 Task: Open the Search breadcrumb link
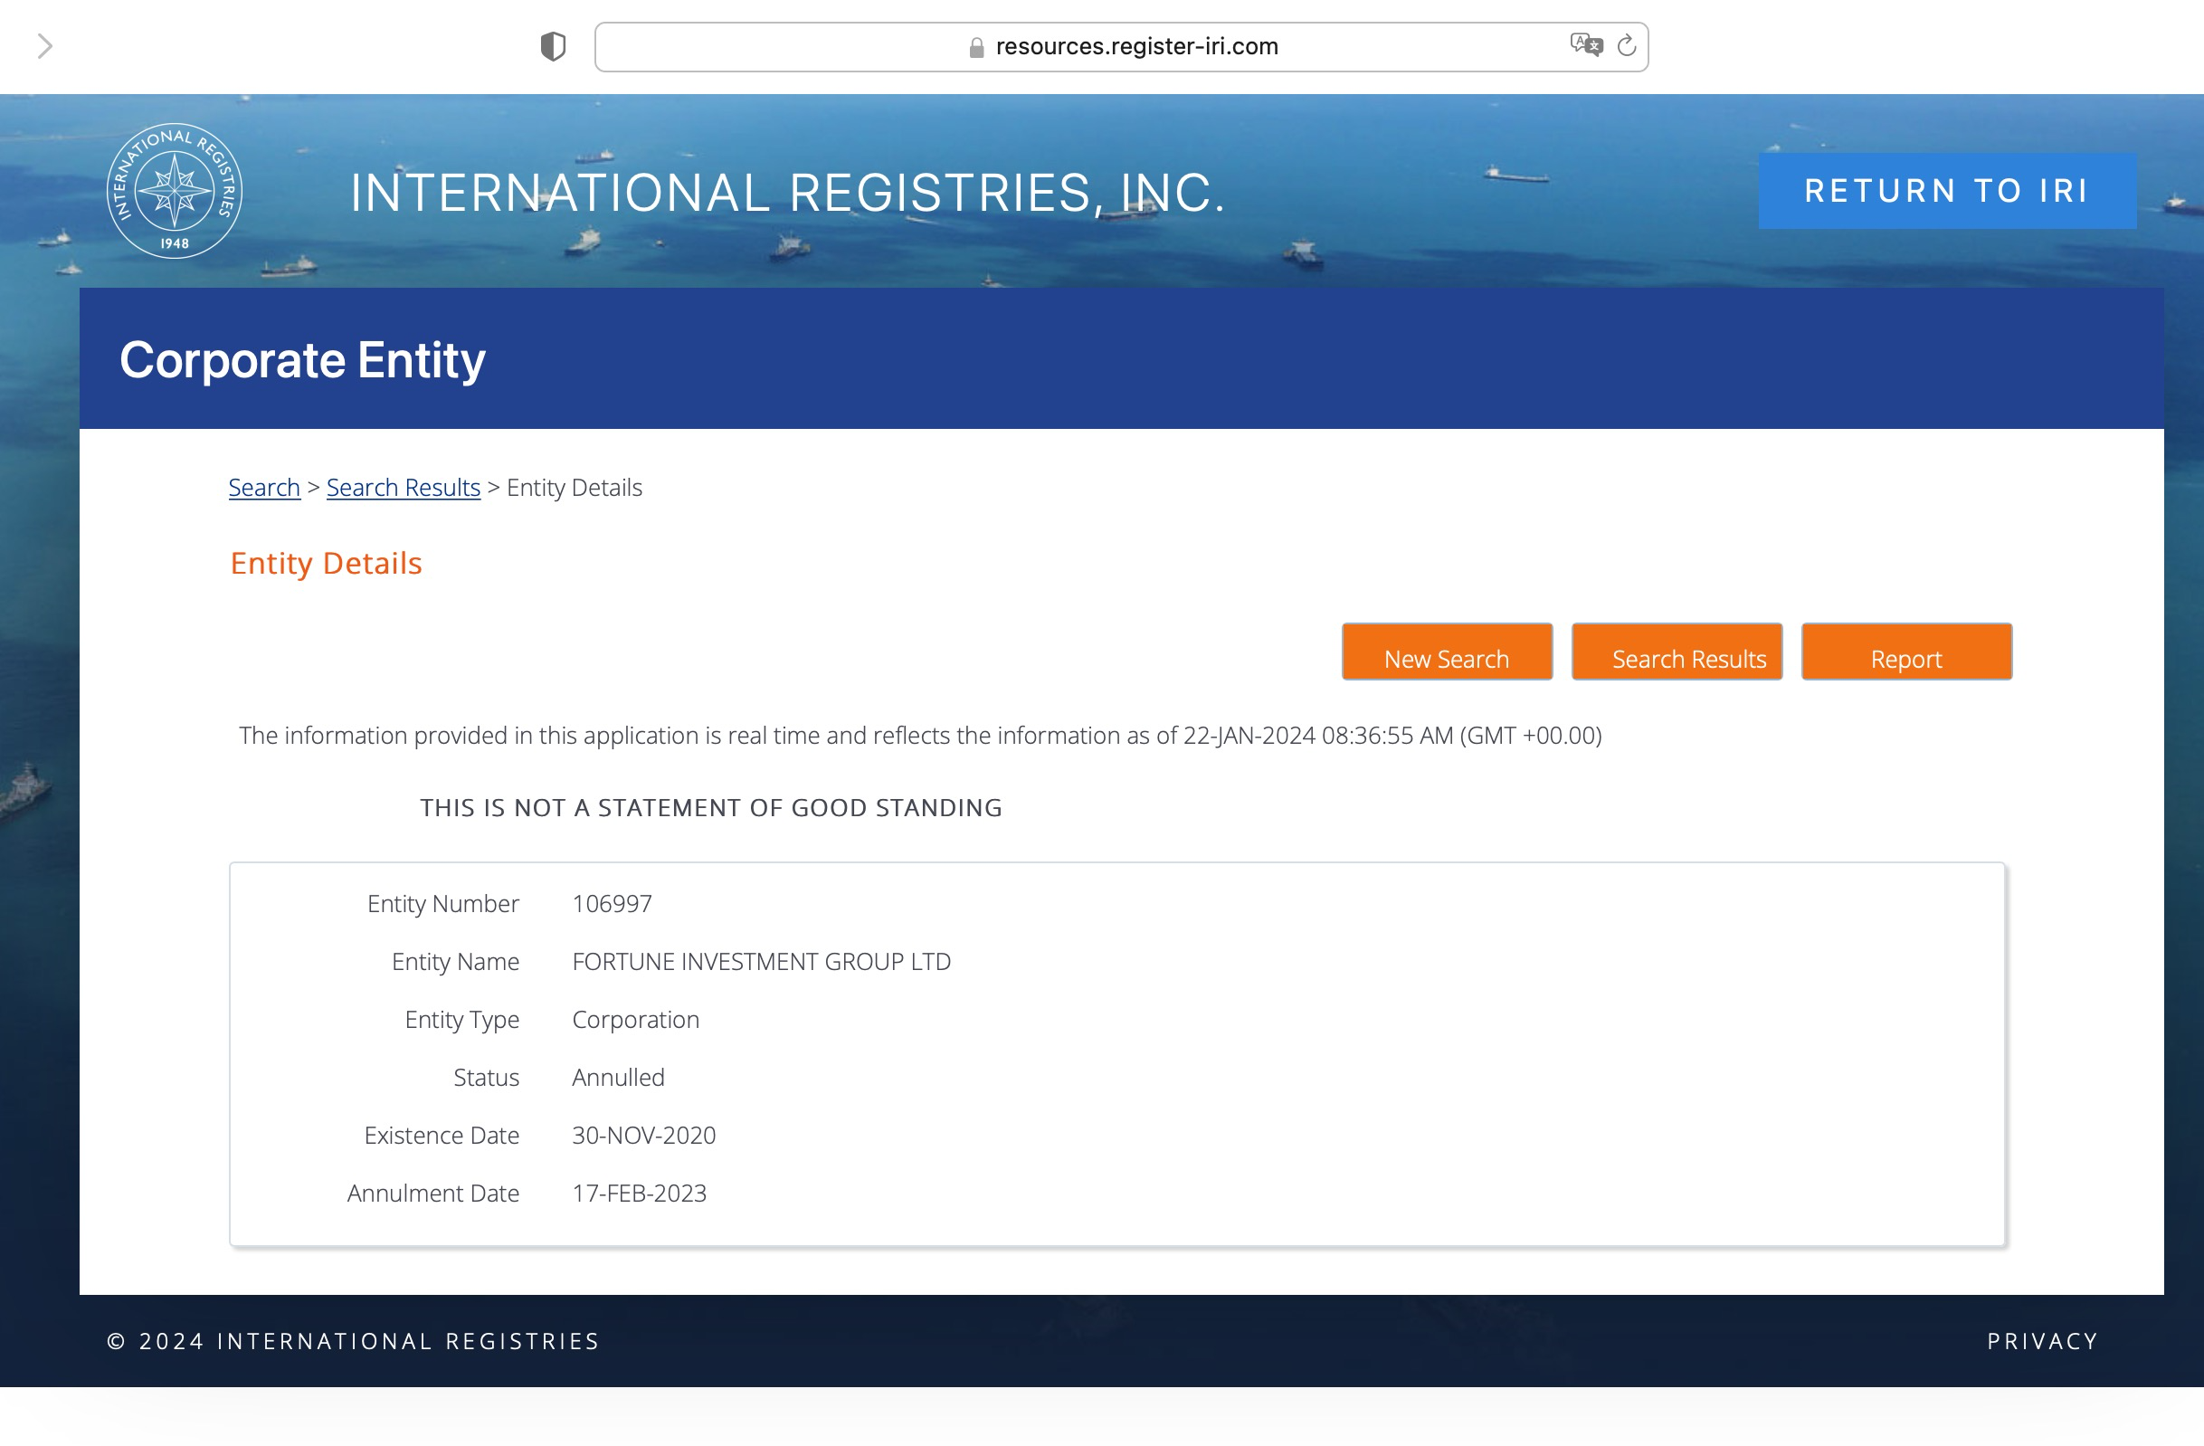pos(264,487)
